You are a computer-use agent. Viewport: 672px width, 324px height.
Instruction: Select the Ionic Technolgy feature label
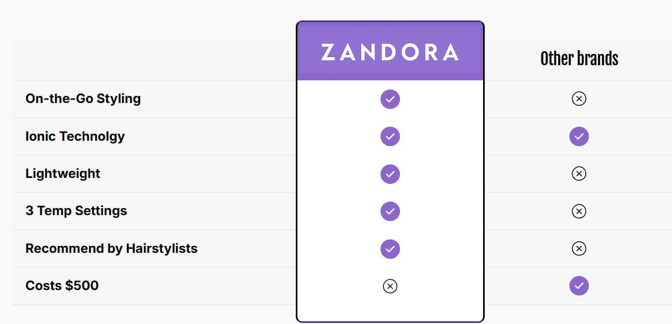(75, 136)
